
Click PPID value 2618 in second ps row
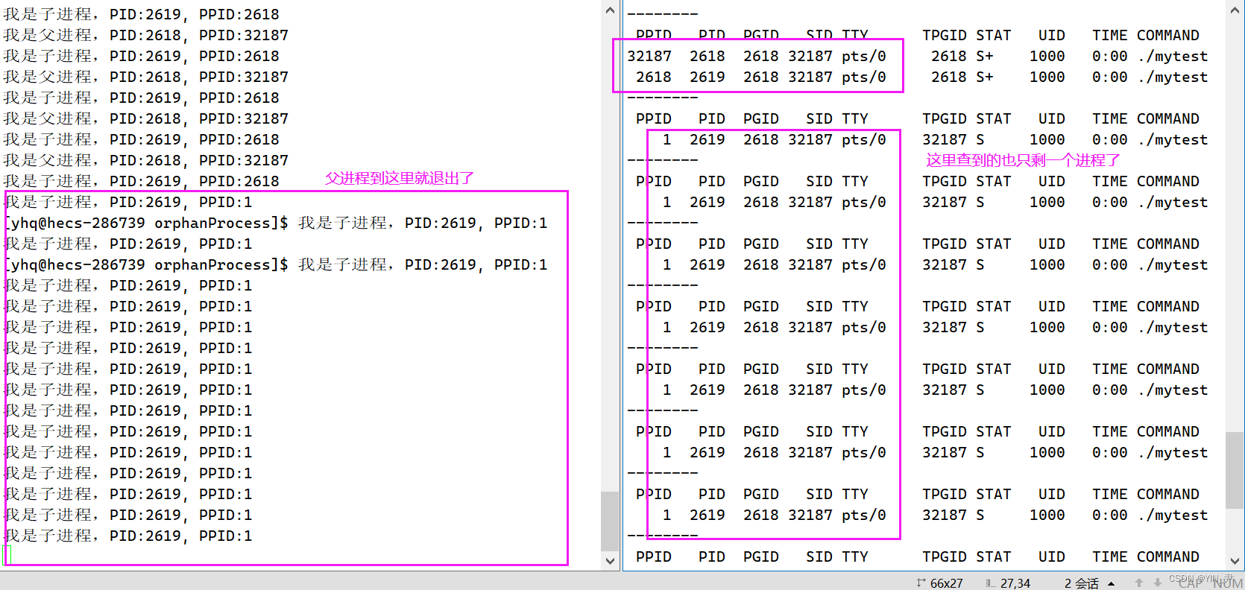654,77
